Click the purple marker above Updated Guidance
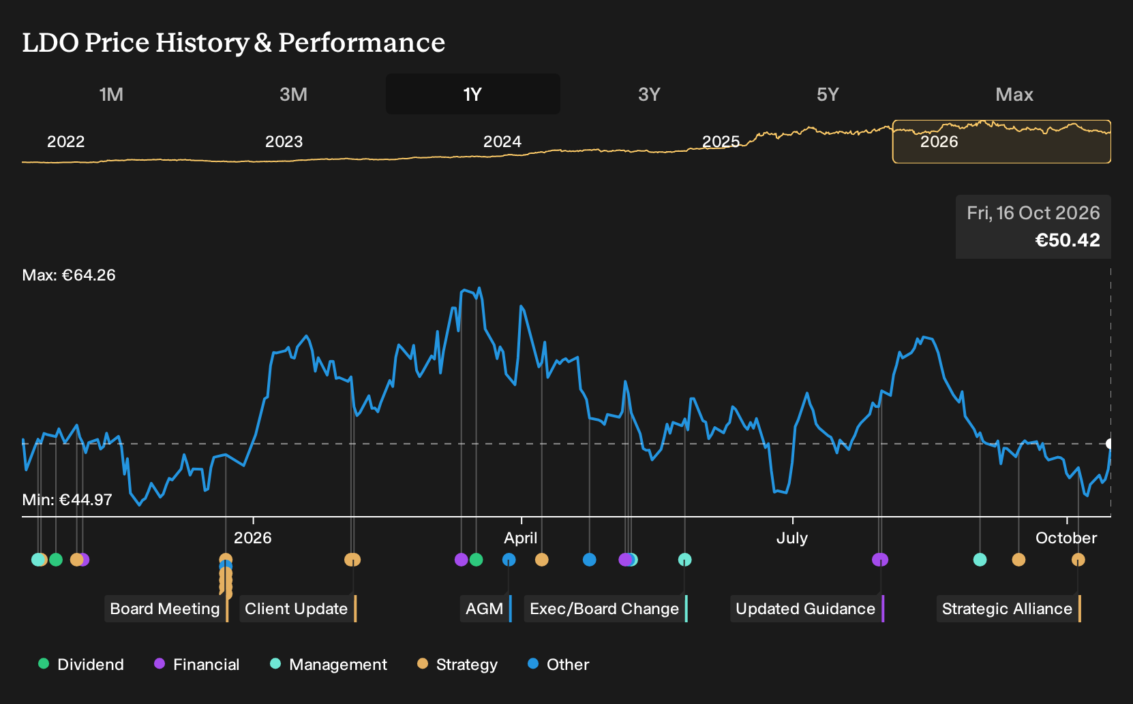 (x=880, y=560)
